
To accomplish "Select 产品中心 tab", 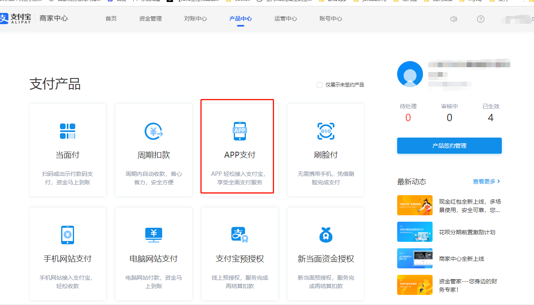I will 241,19.
